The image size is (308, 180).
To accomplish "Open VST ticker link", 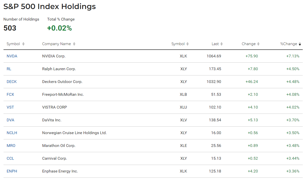I will click(10, 107).
